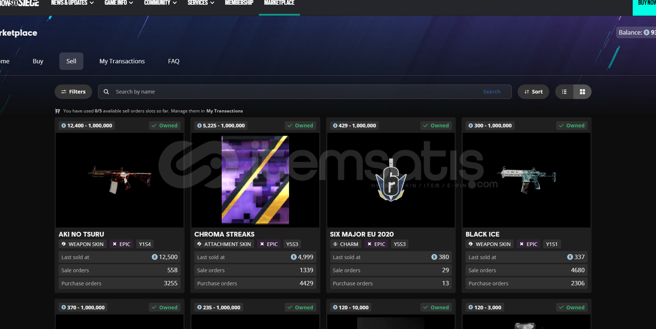Click the Owned badge on Aki No Tsuru
656x329 pixels.
pyautogui.click(x=165, y=126)
